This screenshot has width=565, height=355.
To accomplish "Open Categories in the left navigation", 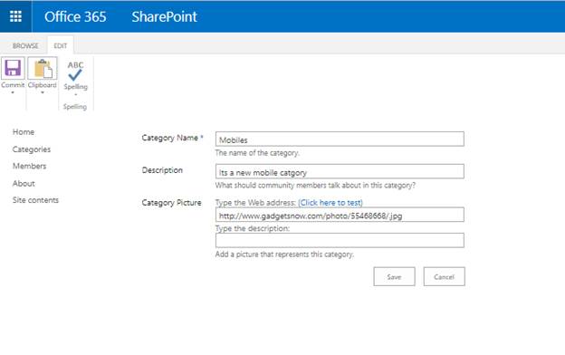I will click(x=32, y=149).
